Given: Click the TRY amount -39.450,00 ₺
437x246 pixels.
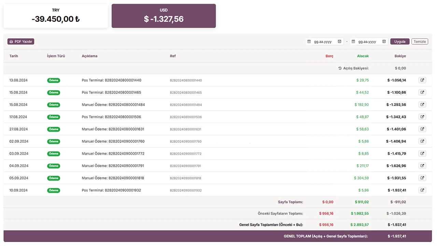Looking at the screenshot, I should pos(56,19).
